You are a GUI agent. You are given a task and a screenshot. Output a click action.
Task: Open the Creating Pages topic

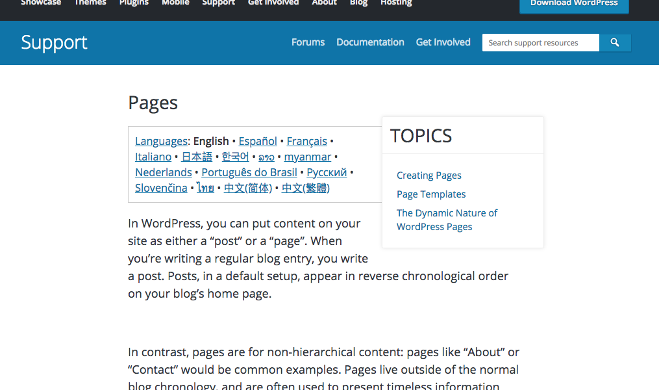(x=429, y=175)
